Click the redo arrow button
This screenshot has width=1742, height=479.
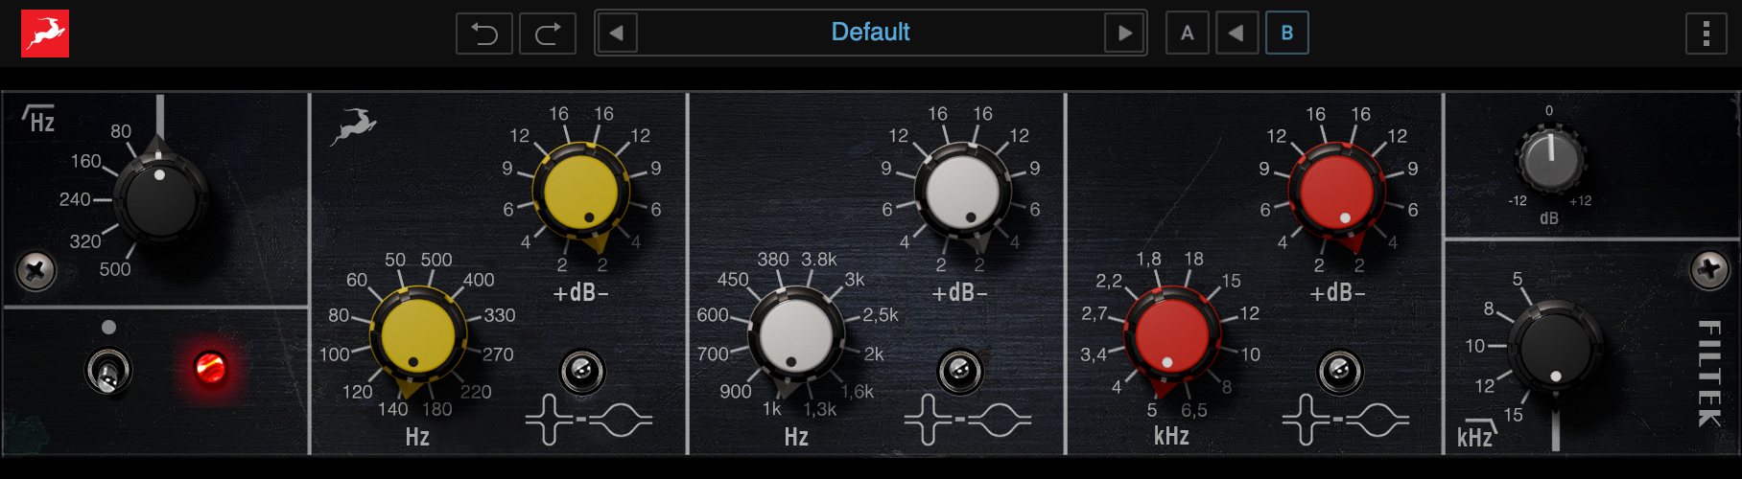(x=548, y=34)
